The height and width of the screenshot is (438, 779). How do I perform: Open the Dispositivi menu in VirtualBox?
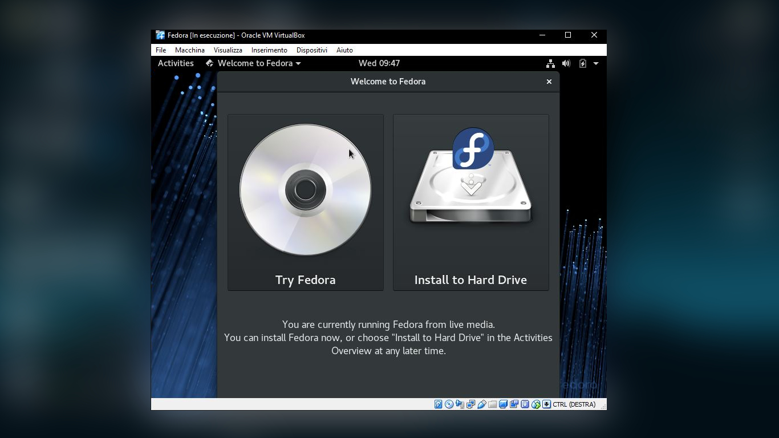[311, 50]
